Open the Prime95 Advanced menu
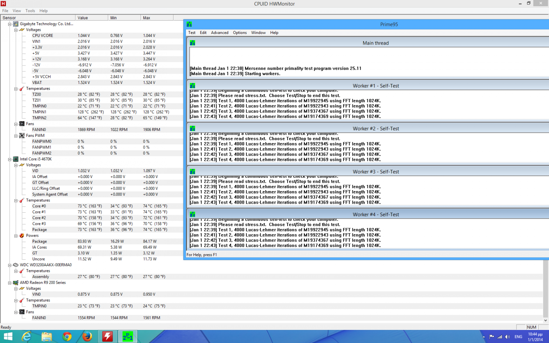549x343 pixels. (x=220, y=33)
